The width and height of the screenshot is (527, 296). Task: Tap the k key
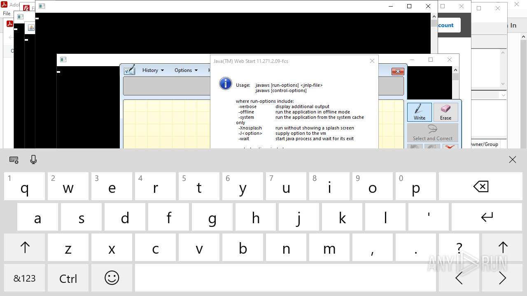tap(342, 217)
